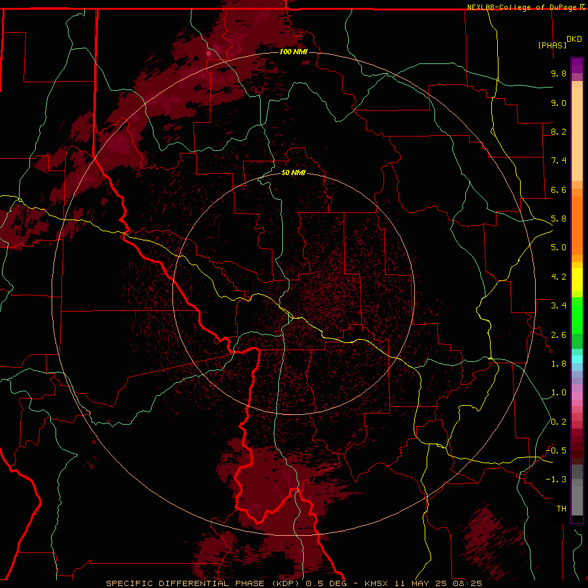Click the 11 MAY 25 08:25 timestamp

tap(437, 583)
